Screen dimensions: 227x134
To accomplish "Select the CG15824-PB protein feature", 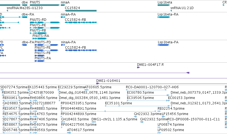I will (81, 50).
